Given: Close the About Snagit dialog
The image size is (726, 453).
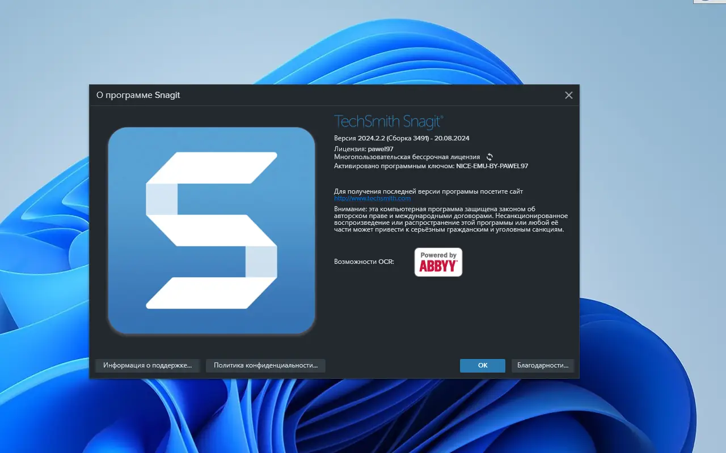Looking at the screenshot, I should click(x=569, y=95).
